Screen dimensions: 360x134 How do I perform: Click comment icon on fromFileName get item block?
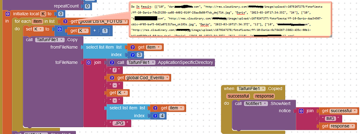pyautogui.click(x=132, y=47)
